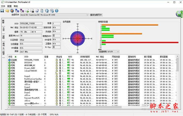Select the Tencent-FreeWiFi network row
The width and height of the screenshot is (183, 116).
(x=92, y=98)
